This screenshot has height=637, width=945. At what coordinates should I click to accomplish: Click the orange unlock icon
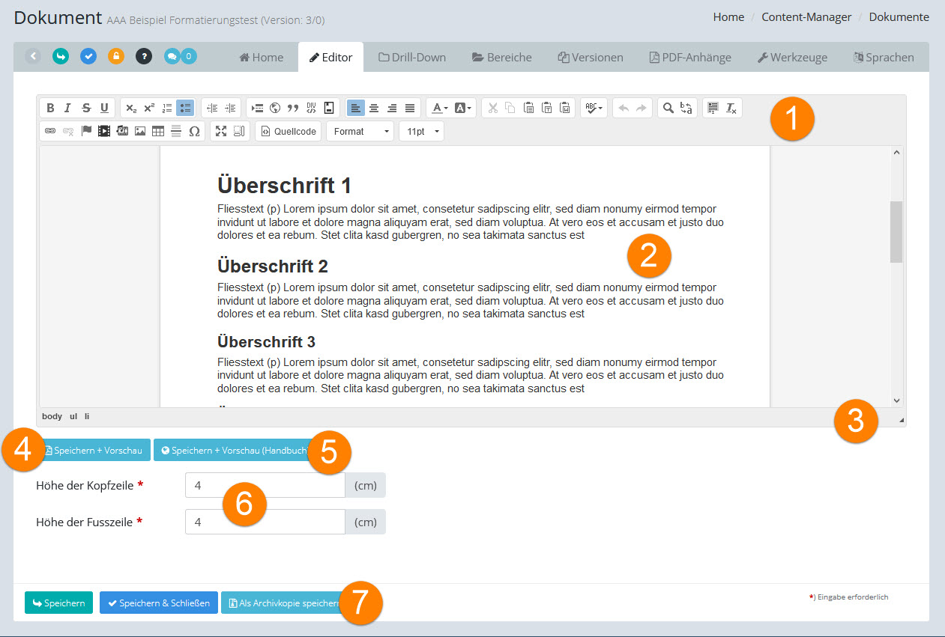116,56
